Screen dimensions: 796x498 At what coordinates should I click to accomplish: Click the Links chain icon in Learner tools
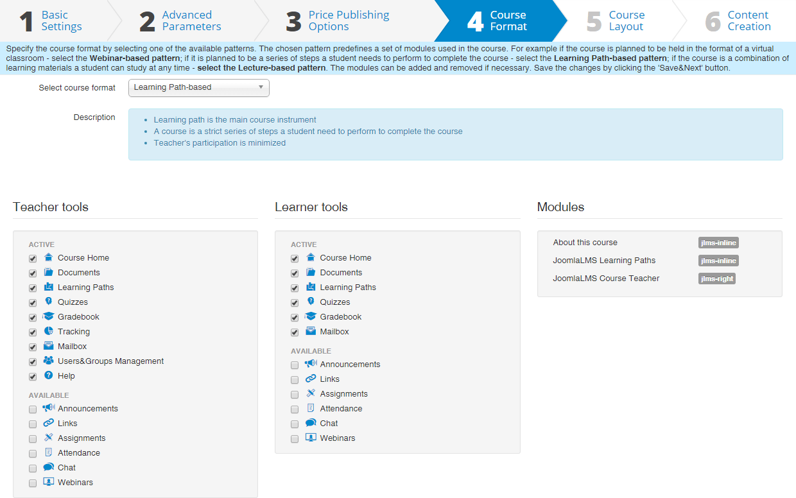coord(311,379)
